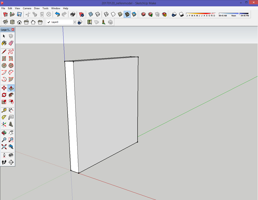258x200 pixels.
Task: Go to Previous camera view
Action: (11, 147)
